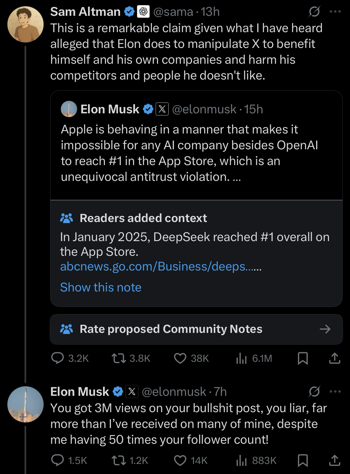This screenshot has height=474, width=350.
Task: Reply to Sam Altman's post
Action: (58, 358)
